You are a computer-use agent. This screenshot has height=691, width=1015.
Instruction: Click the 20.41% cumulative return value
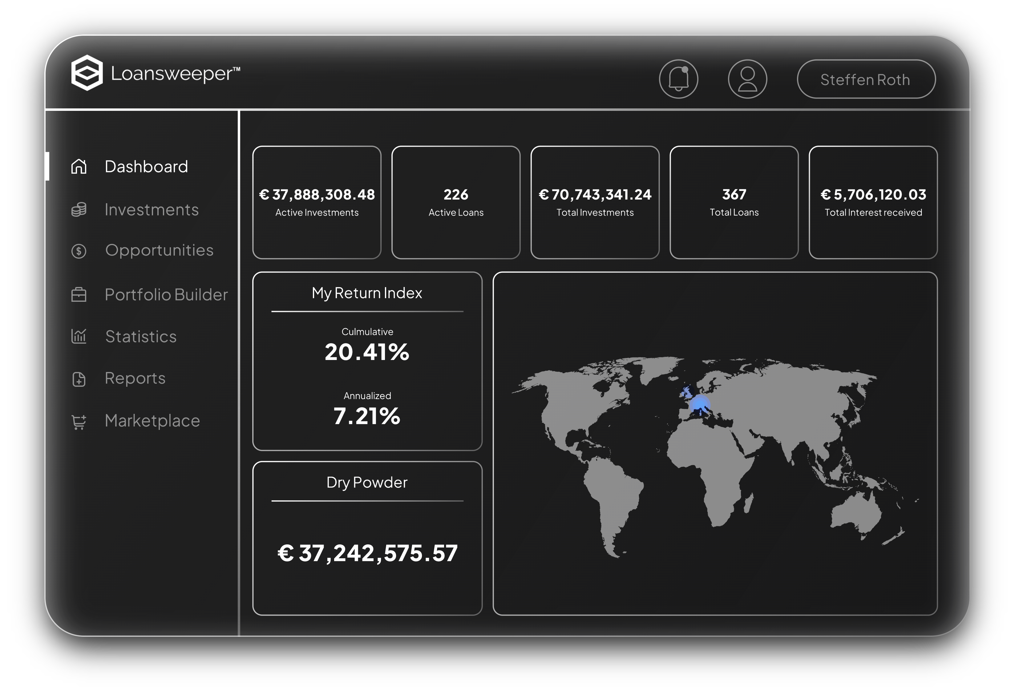367,352
